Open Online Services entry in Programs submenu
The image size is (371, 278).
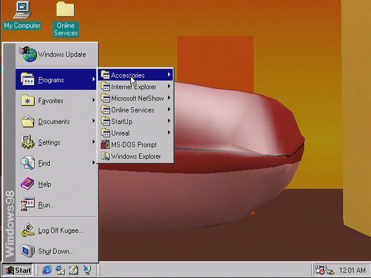click(x=136, y=110)
